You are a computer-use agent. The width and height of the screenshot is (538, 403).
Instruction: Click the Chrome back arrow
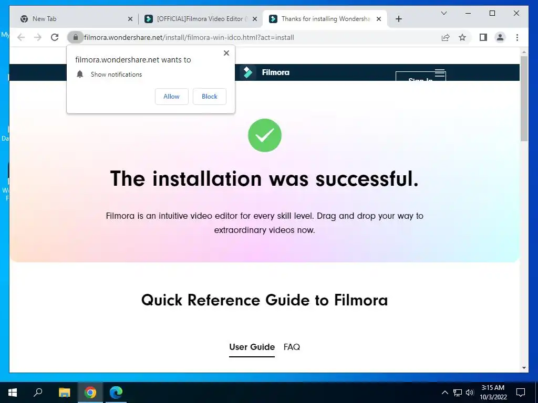(x=21, y=37)
